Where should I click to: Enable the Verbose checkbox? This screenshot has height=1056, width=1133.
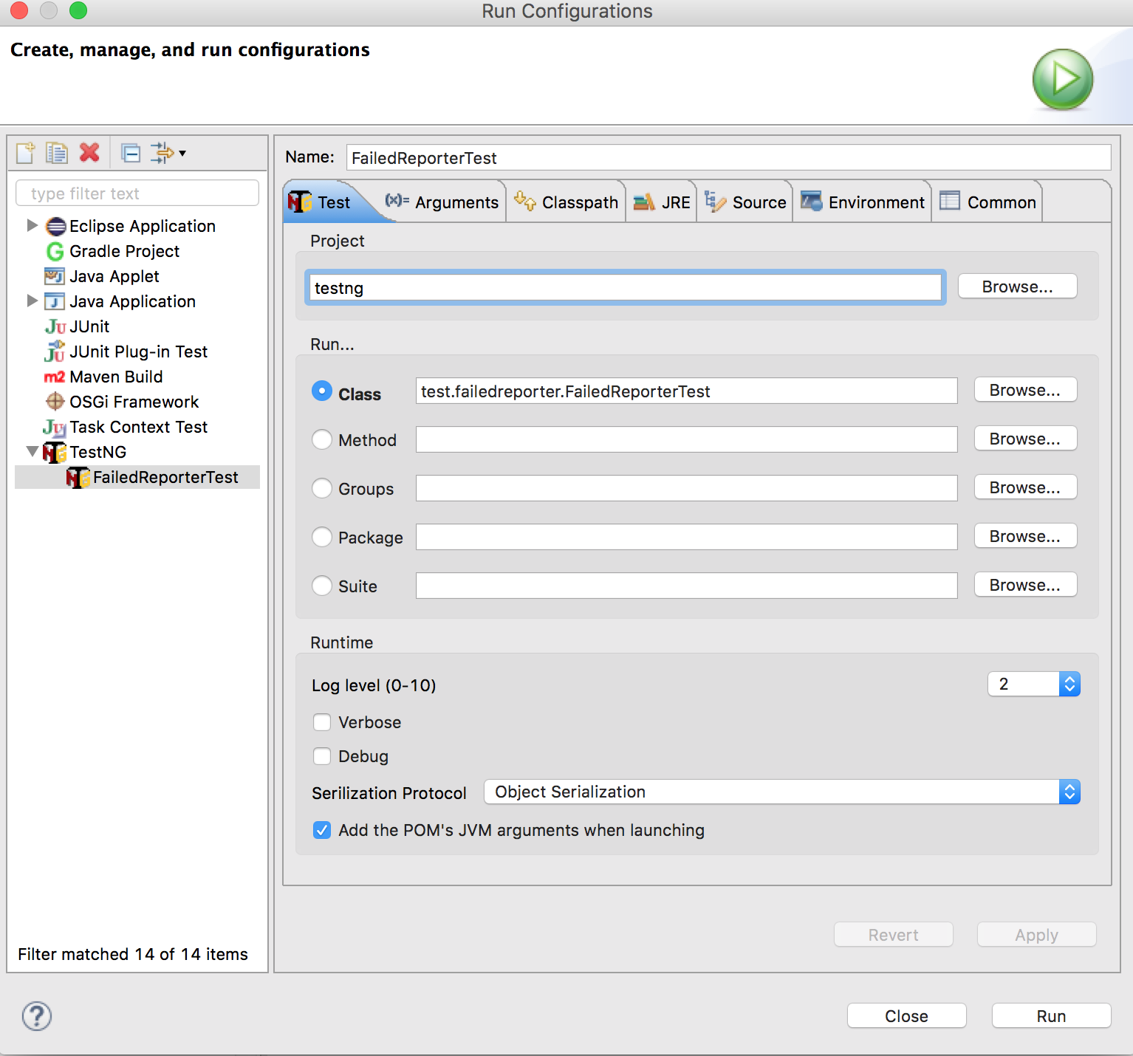click(x=322, y=722)
